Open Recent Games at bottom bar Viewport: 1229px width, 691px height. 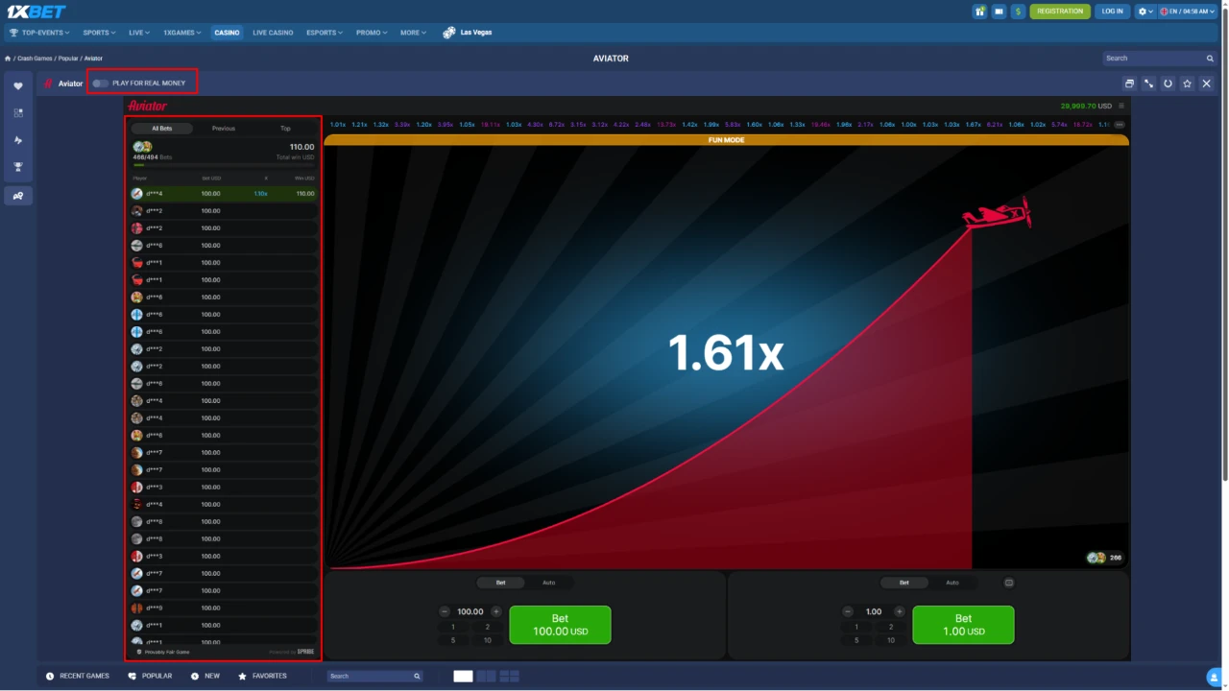(78, 677)
